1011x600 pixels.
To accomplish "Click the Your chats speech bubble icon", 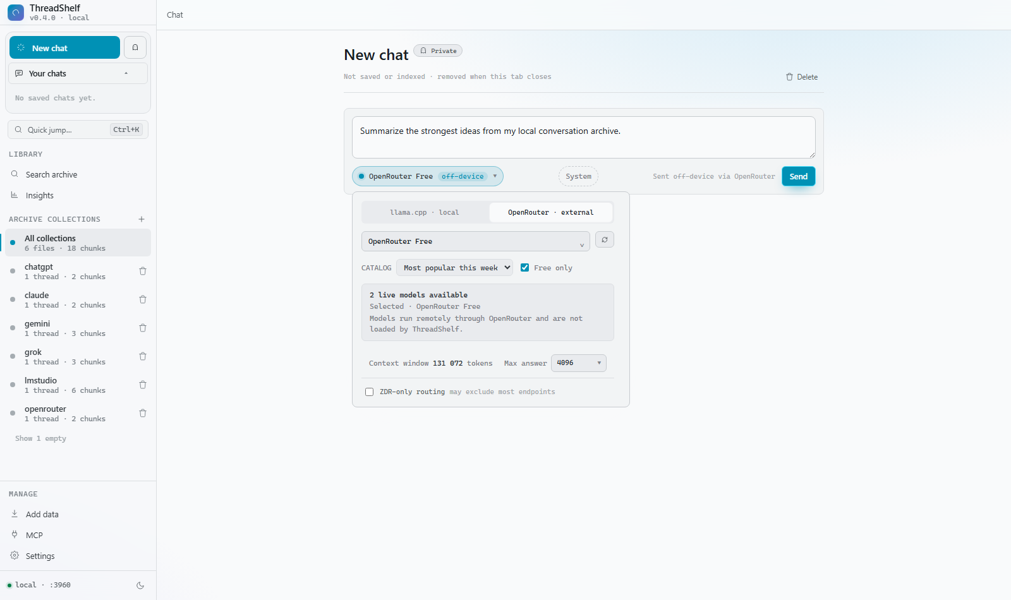I will click(x=19, y=73).
